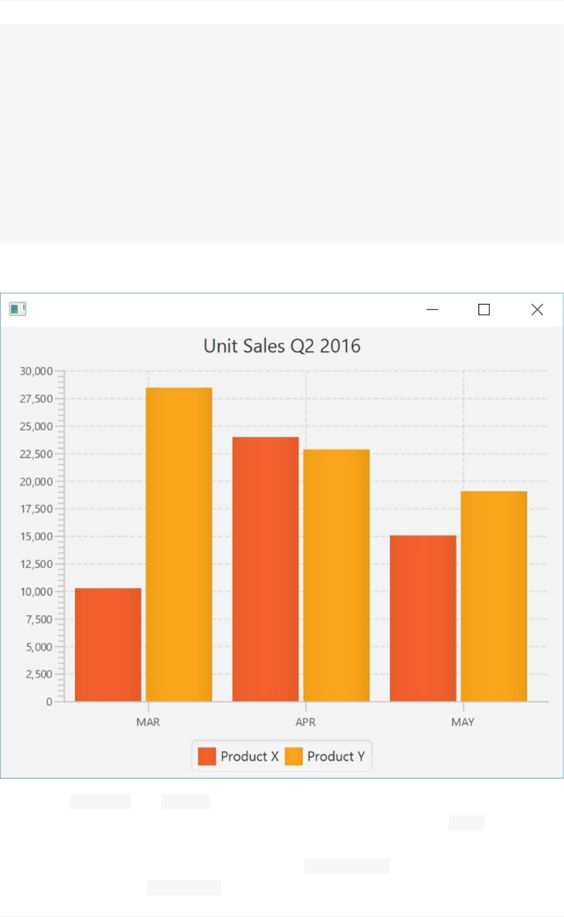The width and height of the screenshot is (564, 917).
Task: Click the orange-red Product X legend swatch
Action: pos(207,756)
